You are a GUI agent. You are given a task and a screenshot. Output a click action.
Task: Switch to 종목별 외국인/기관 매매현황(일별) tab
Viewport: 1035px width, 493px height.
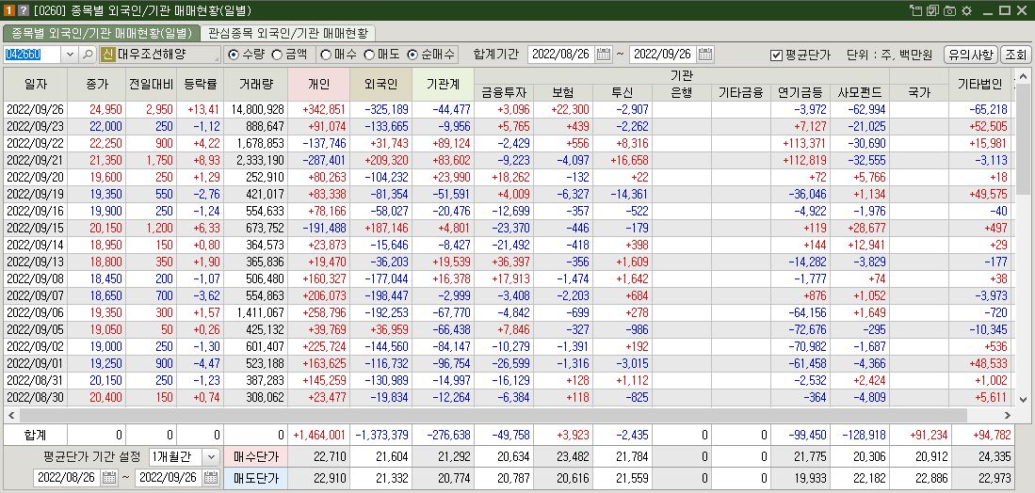point(101,32)
